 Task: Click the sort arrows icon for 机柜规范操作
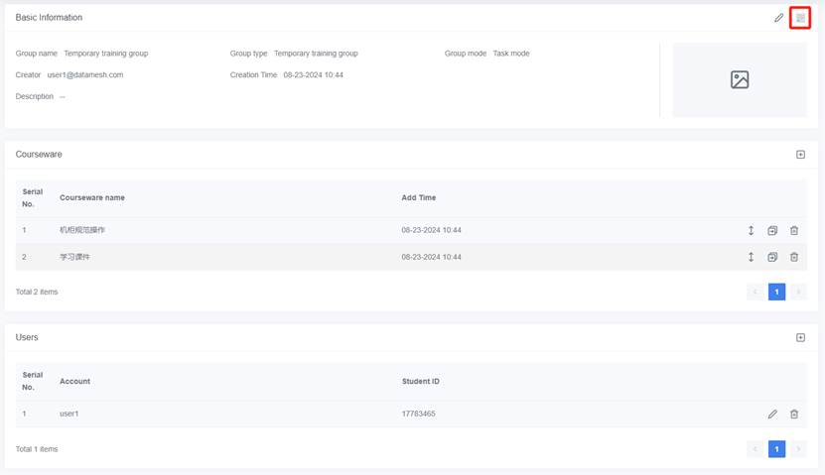(752, 230)
